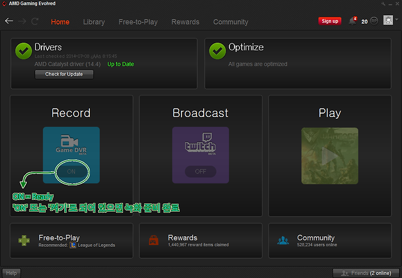This screenshot has width=402, height=278.
Task: Open the Friends (2 online) panel
Action: pos(366,273)
